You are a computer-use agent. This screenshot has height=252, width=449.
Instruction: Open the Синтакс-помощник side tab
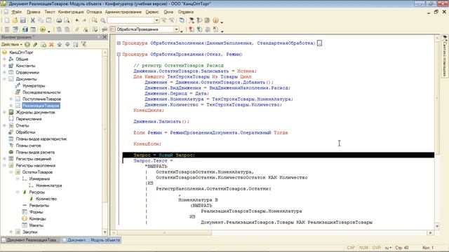[445, 56]
